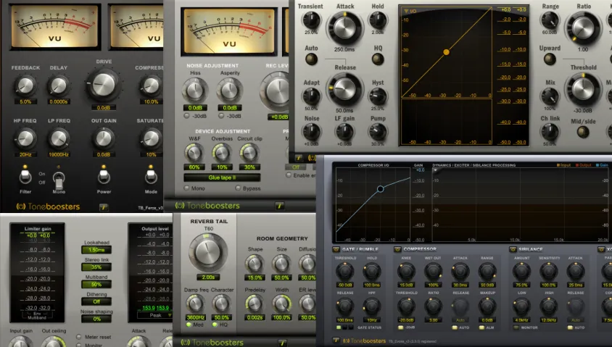612x347 pixels.
Task: Click the T60 2.00s value field
Action: (x=208, y=277)
